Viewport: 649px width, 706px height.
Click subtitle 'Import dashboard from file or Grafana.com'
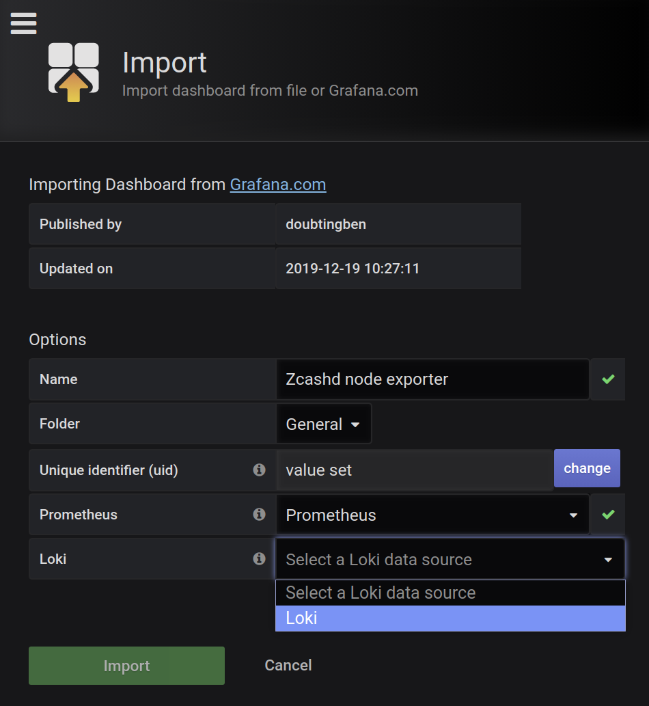pos(270,90)
